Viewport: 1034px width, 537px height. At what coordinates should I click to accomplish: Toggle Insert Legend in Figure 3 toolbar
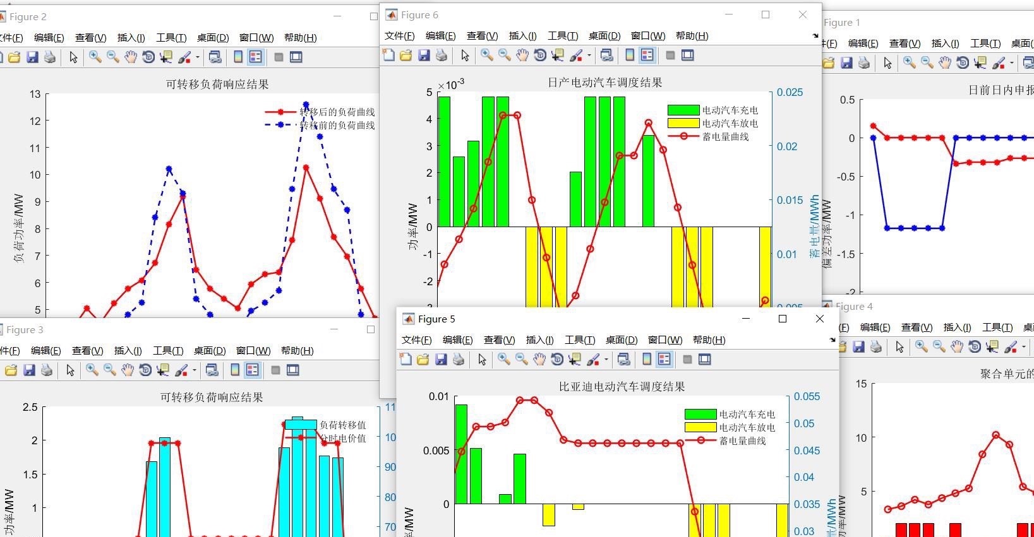[x=253, y=370]
